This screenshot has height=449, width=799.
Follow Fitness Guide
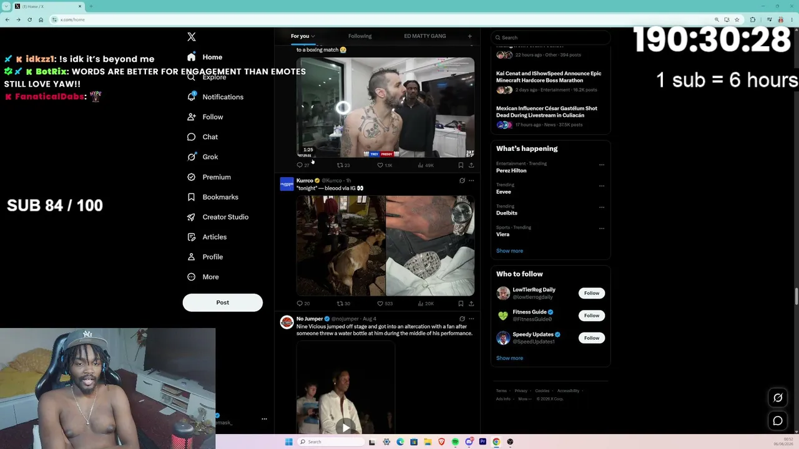(592, 316)
